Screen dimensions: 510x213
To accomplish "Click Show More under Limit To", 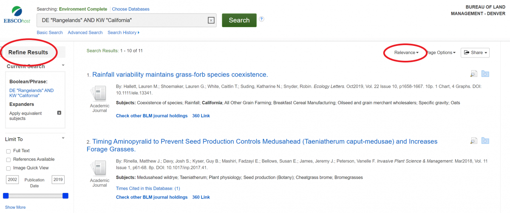I will click(x=15, y=207).
